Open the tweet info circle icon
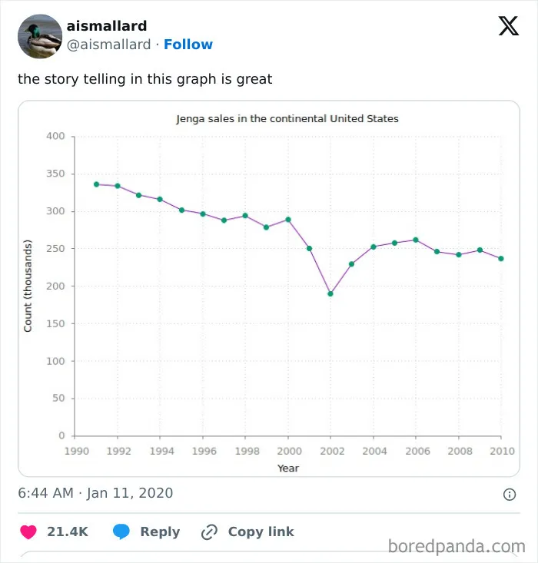The image size is (538, 563). point(510,495)
